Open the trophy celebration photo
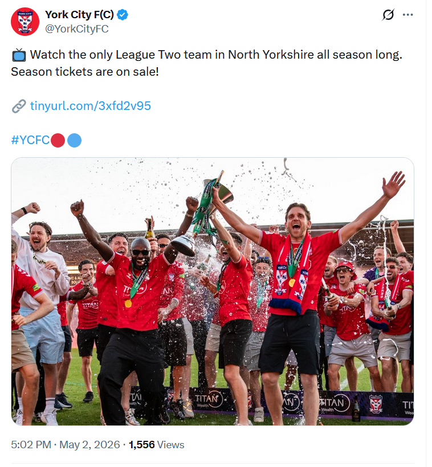Screen dimensions: 432x467 tap(213, 291)
